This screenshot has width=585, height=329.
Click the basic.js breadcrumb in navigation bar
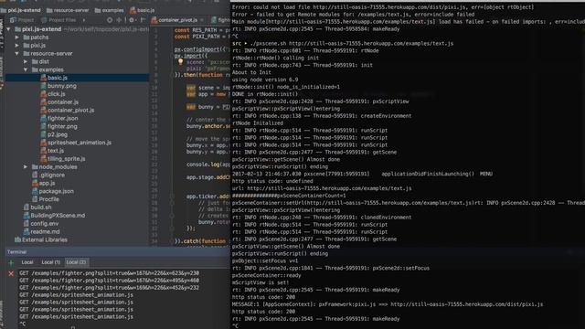pyautogui.click(x=143, y=10)
